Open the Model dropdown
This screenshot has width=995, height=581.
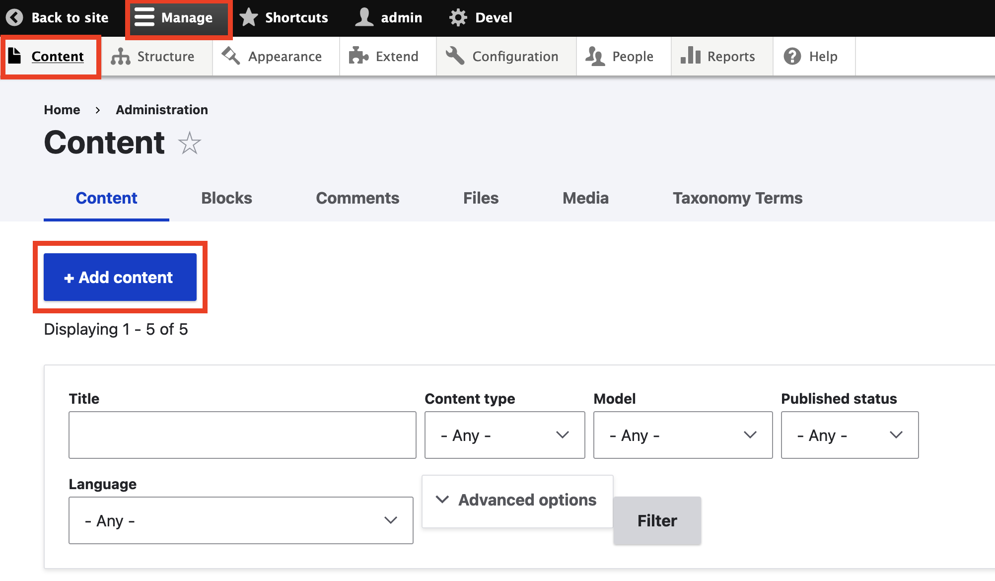pos(682,435)
